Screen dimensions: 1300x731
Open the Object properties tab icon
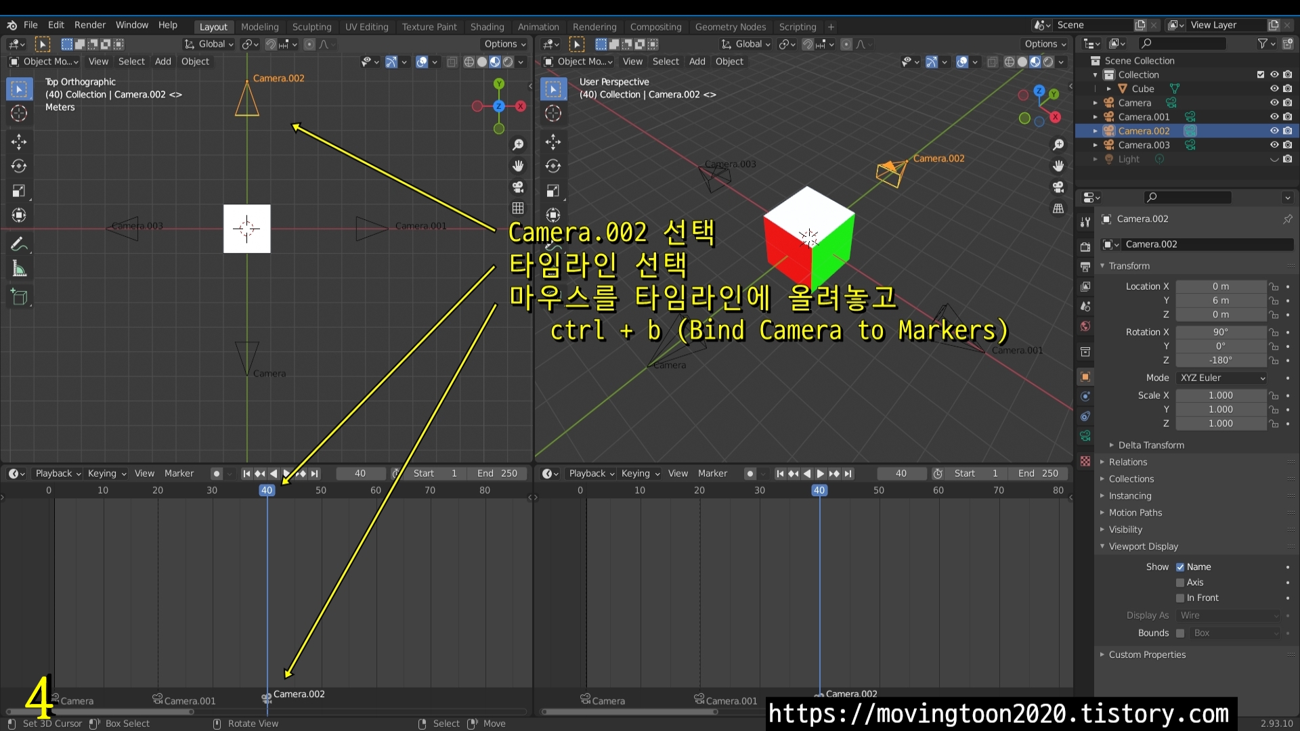1085,377
